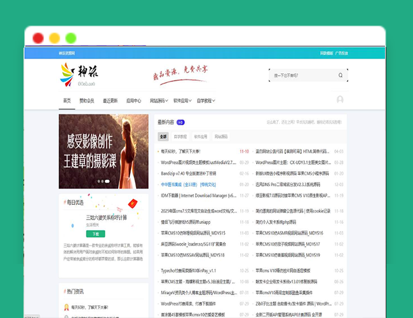Click the red envelope icon in 每日优选
This screenshot has height=318, width=413.
pyautogui.click(x=133, y=204)
